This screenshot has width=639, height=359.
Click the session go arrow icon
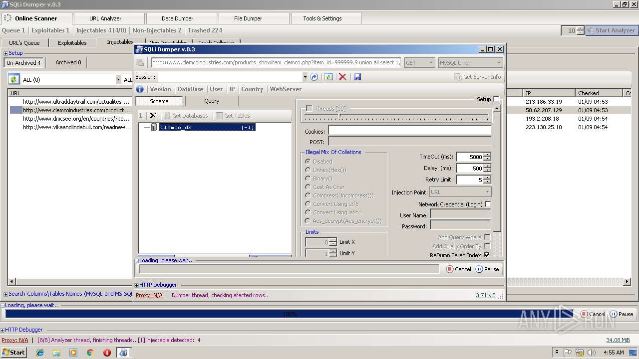point(314,77)
